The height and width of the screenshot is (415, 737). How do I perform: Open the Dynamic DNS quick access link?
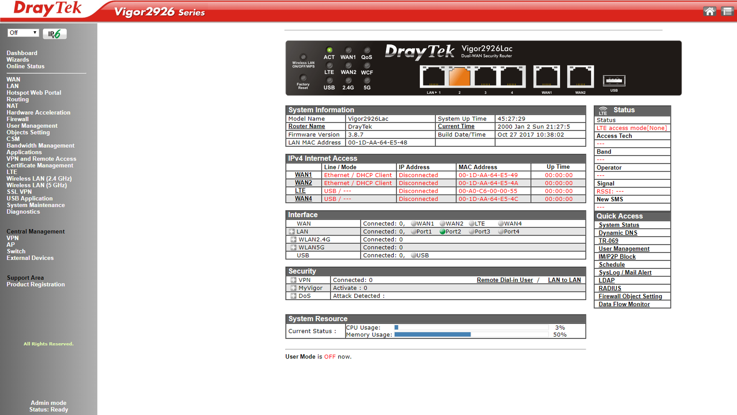[x=618, y=233]
